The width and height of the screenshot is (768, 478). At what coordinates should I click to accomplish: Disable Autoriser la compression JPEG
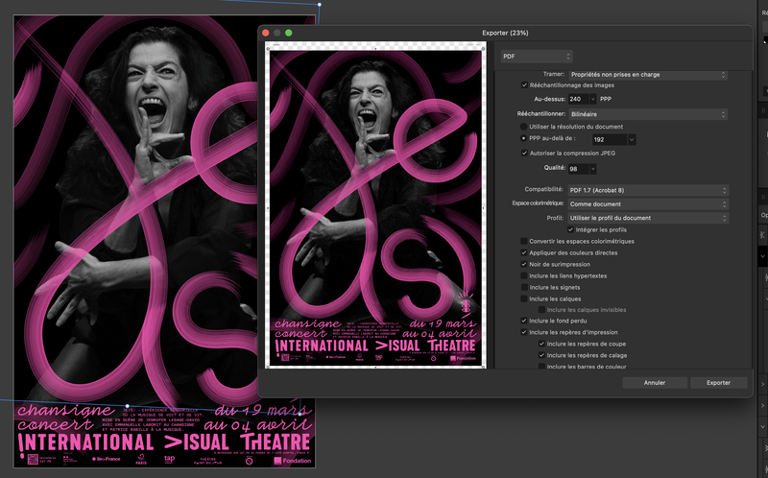524,153
